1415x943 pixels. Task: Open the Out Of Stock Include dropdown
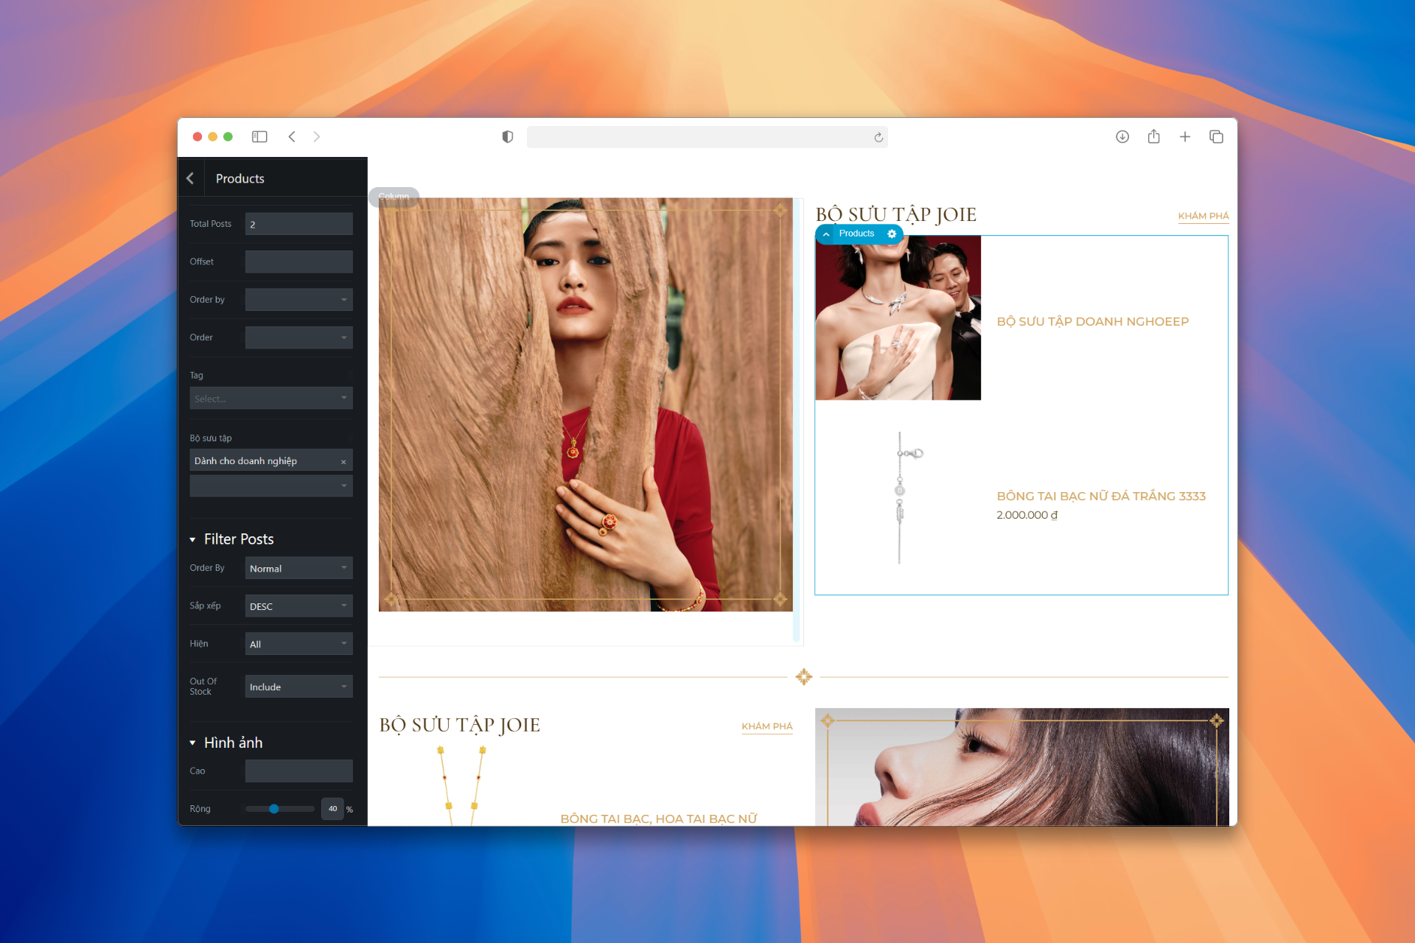[298, 687]
